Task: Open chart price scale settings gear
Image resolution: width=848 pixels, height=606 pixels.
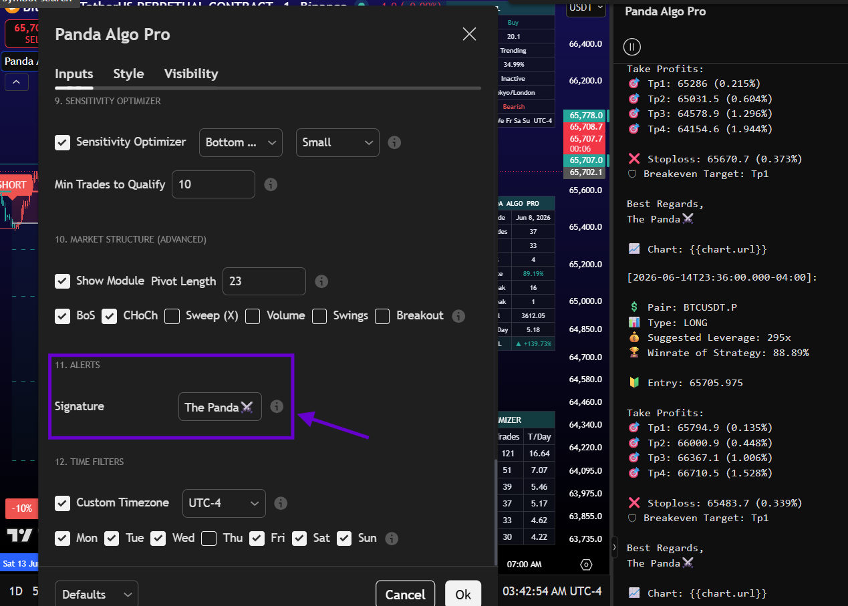Action: [586, 565]
